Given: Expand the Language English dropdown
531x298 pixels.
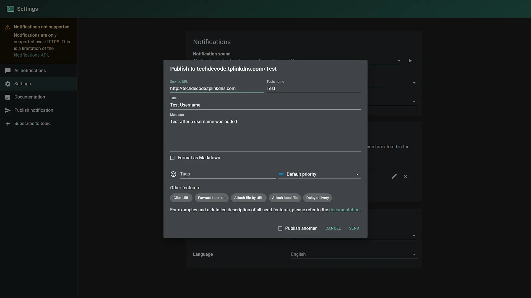Looking at the screenshot, I should pos(354,254).
